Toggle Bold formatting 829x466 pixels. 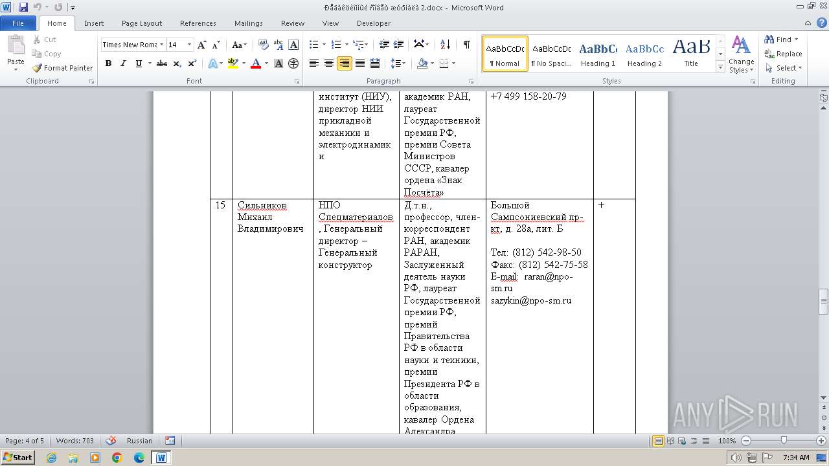pos(108,63)
